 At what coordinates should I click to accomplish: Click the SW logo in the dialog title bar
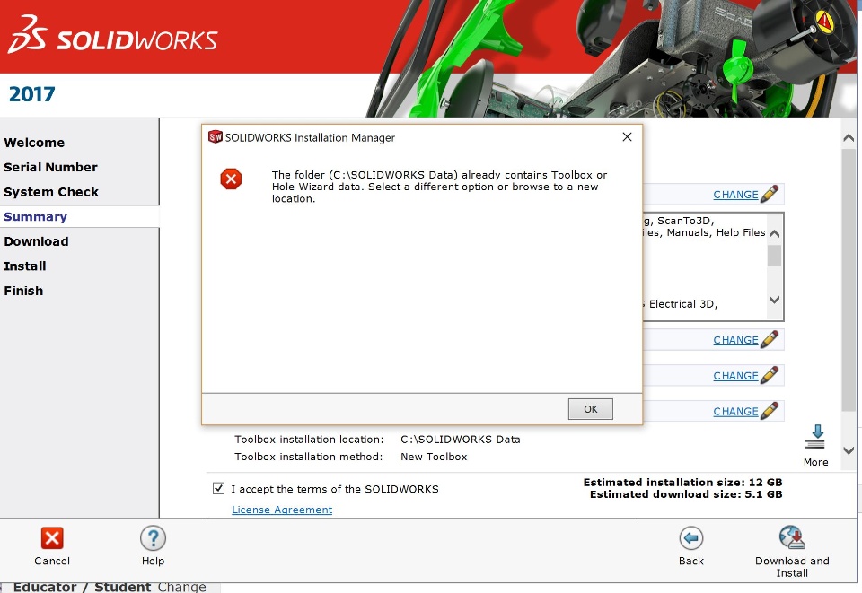click(x=215, y=136)
